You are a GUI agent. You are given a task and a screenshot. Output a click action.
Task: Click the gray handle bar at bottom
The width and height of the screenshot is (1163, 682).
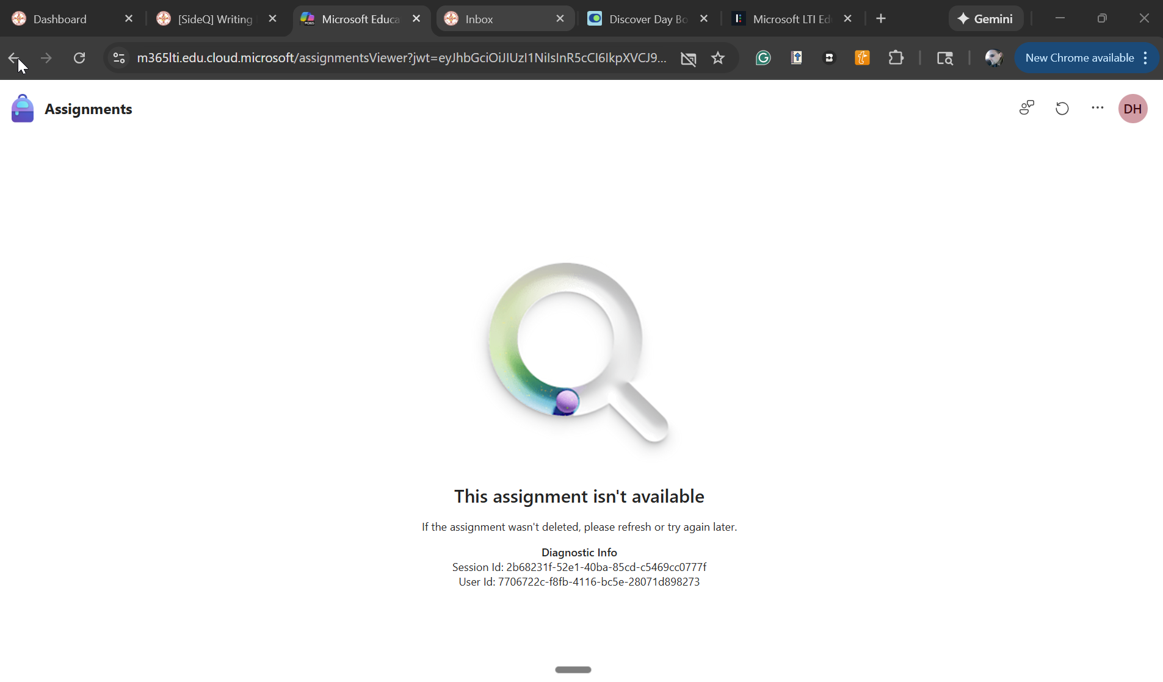[x=573, y=670]
